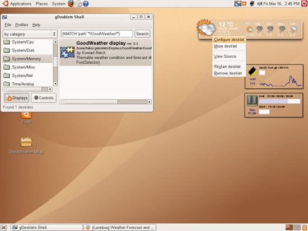Screen dimensions: 308x231
Task: Click the gDesklets tray icon in top panel
Action: coord(237,3)
